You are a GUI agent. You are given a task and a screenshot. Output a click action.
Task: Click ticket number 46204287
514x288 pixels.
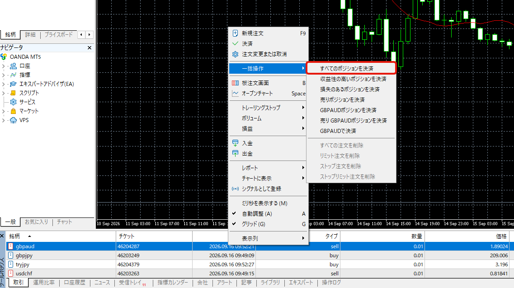[x=128, y=246]
